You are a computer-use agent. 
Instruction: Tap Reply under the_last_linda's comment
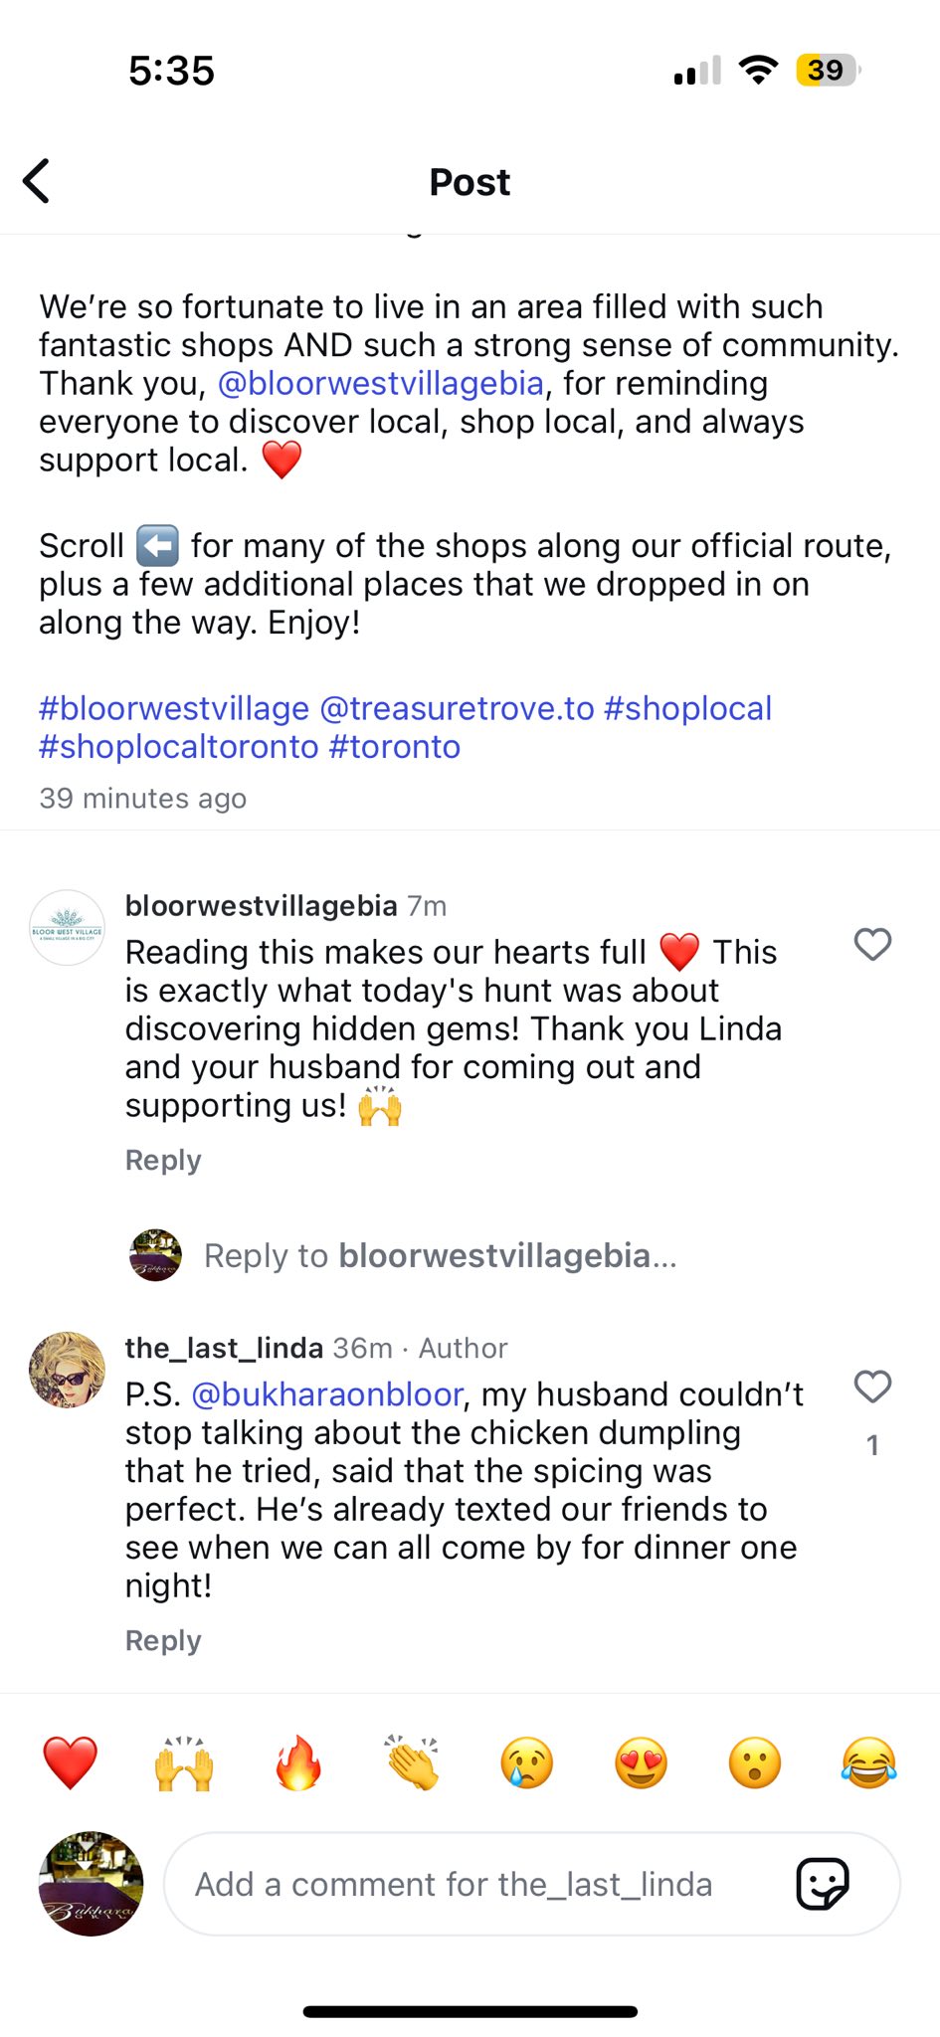point(163,1640)
